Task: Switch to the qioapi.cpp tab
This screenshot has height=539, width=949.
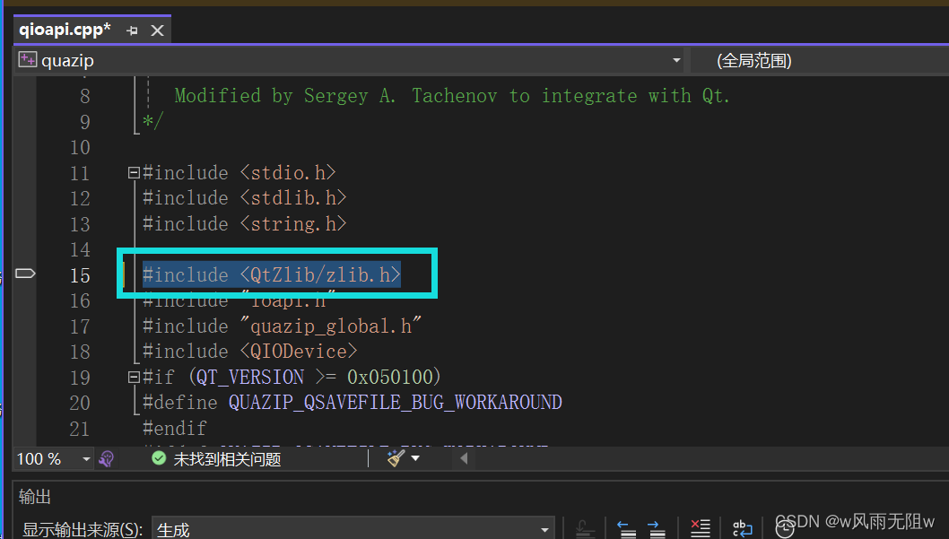Action: click(65, 30)
